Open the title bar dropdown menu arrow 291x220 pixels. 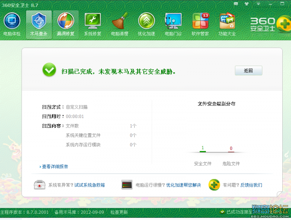tap(258, 4)
